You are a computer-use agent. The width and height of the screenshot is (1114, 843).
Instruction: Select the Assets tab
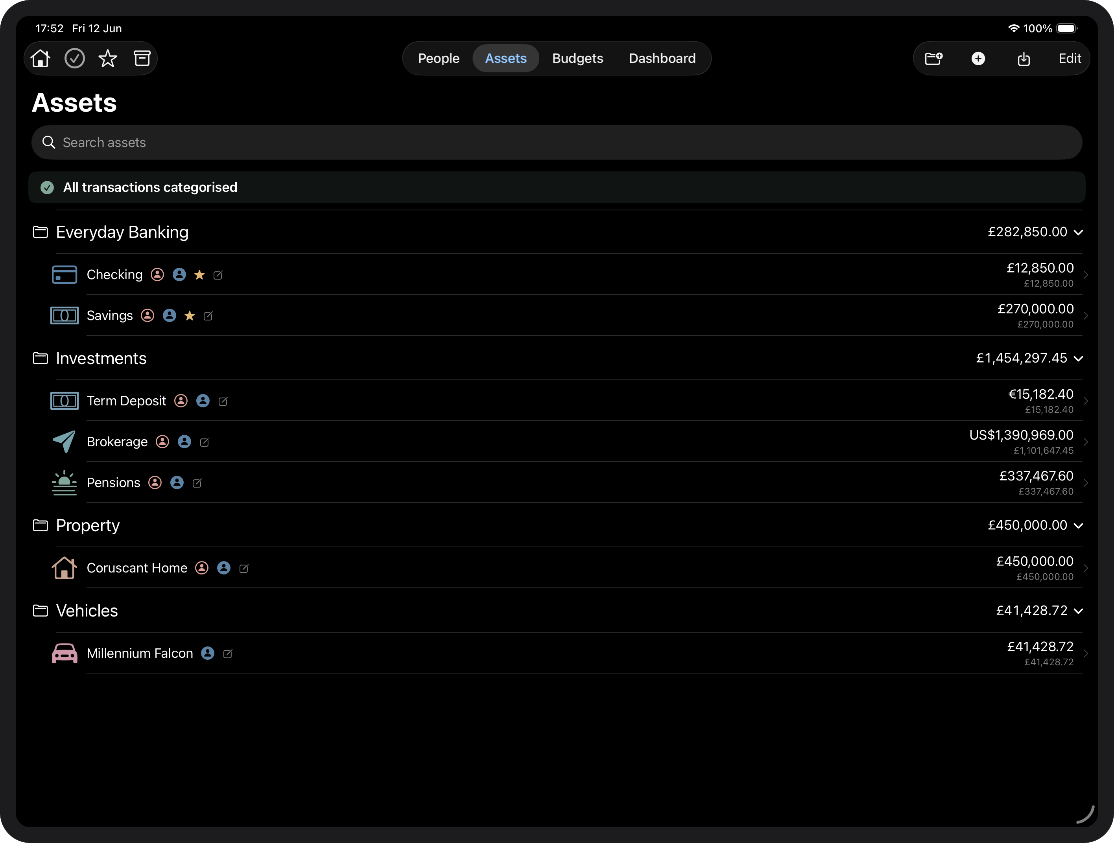pyautogui.click(x=505, y=58)
